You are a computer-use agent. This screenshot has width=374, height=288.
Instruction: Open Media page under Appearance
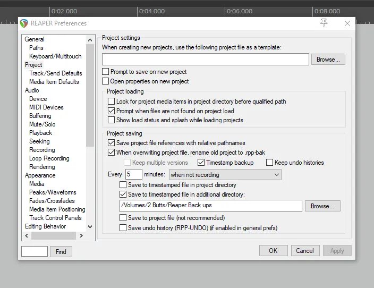click(x=37, y=184)
